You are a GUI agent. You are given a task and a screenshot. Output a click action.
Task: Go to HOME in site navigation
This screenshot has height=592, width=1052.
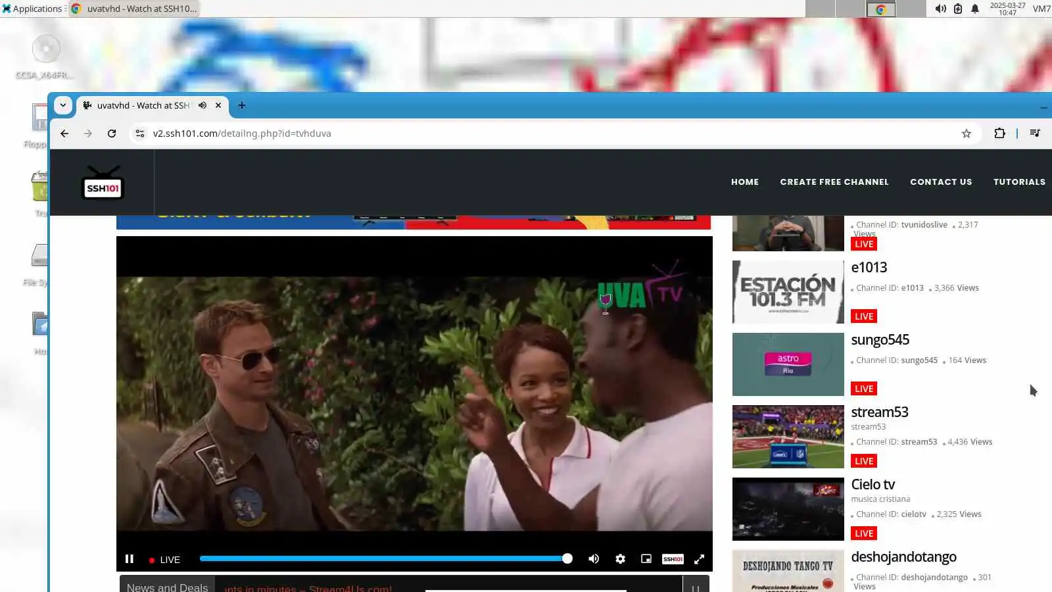point(745,182)
